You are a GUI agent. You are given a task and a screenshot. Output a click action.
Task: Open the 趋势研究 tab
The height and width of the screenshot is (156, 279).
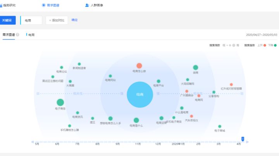click(9, 5)
